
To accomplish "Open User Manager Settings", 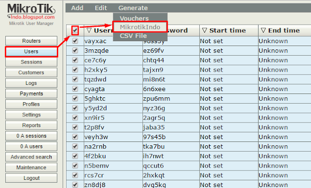I will [x=31, y=115].
